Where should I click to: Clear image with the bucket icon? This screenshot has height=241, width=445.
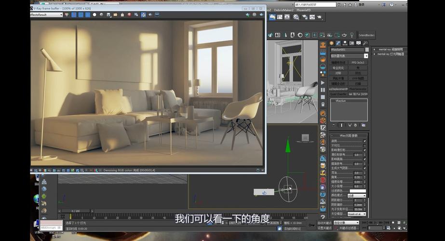(x=122, y=15)
